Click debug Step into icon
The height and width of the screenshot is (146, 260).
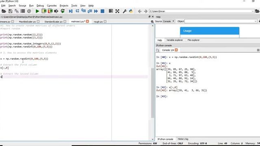(x=84, y=11)
